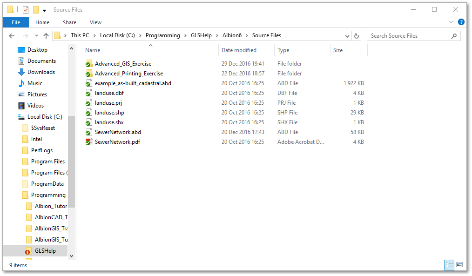Navigate to GLSHelp breadcrumb
472x276 pixels.
tap(201, 35)
